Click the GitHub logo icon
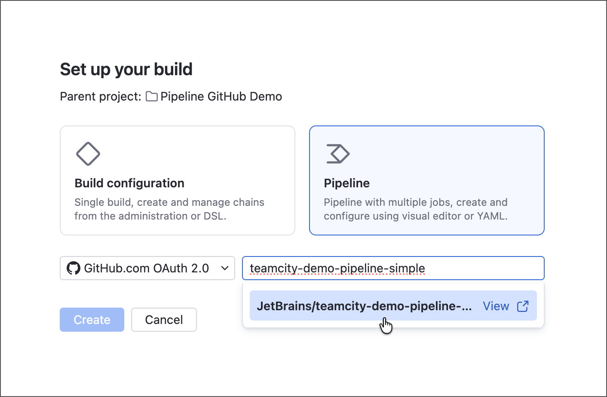The image size is (607, 397). pyautogui.click(x=74, y=268)
